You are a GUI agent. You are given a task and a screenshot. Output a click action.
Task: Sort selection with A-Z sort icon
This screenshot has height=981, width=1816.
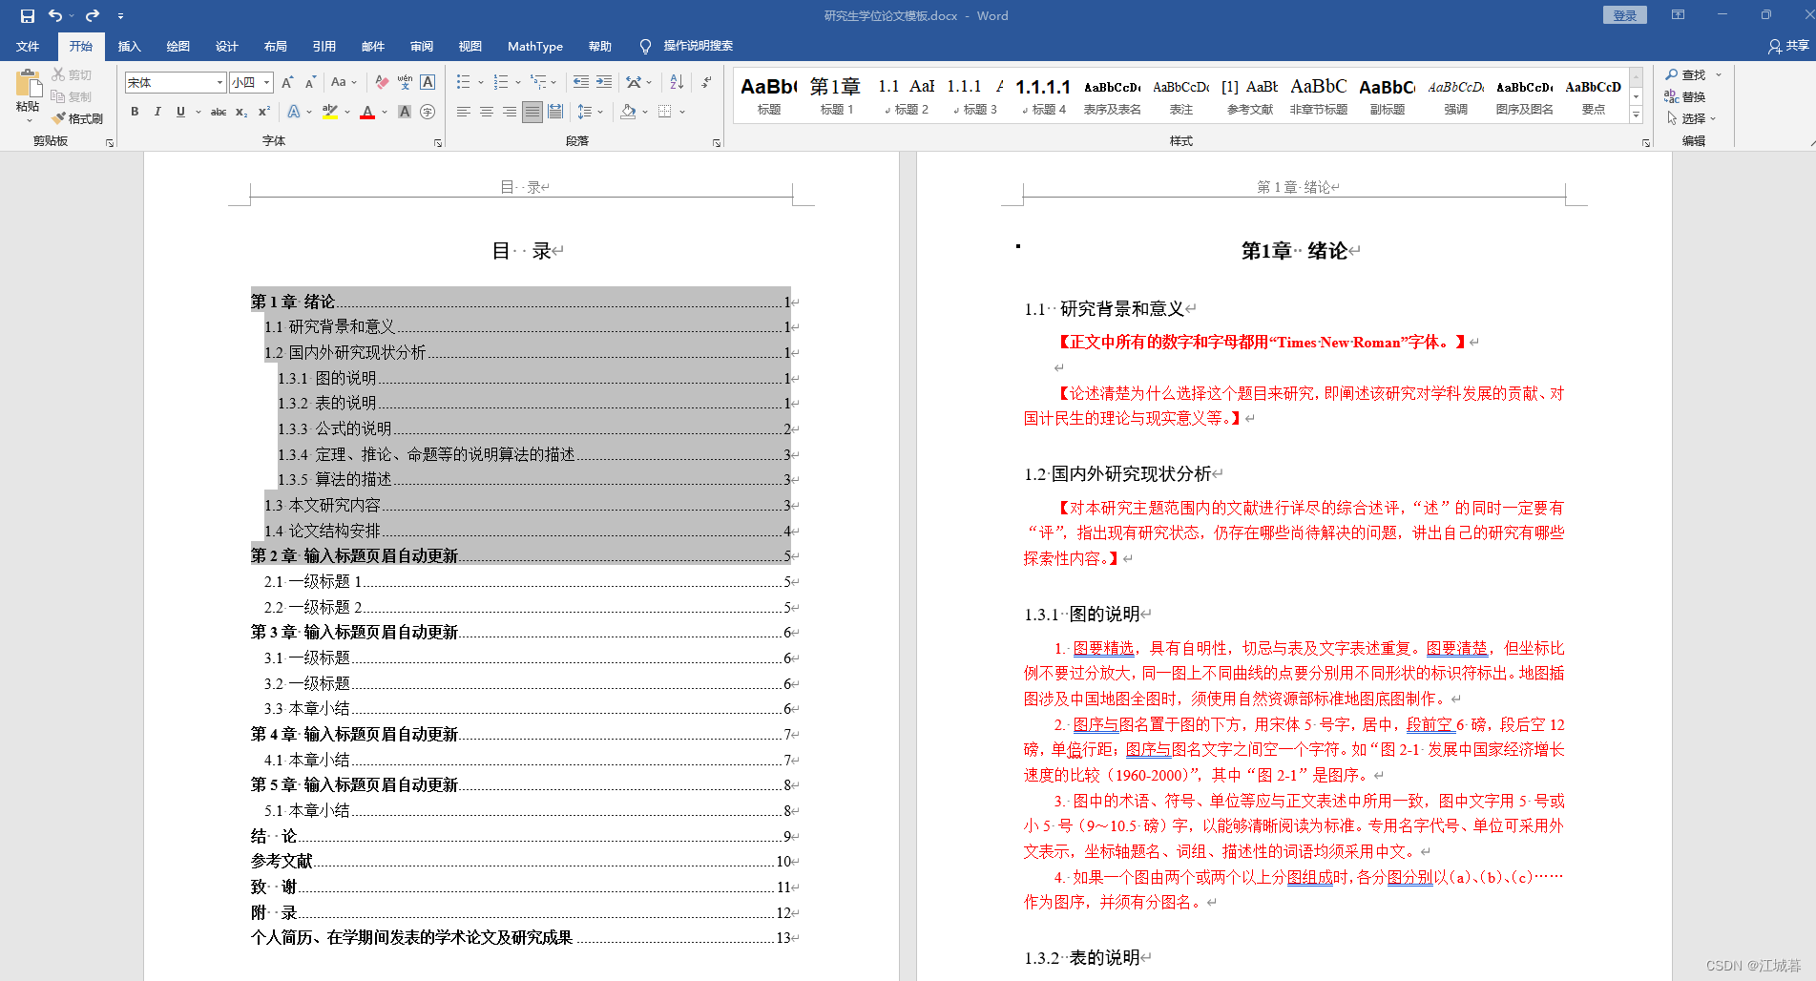tap(677, 83)
